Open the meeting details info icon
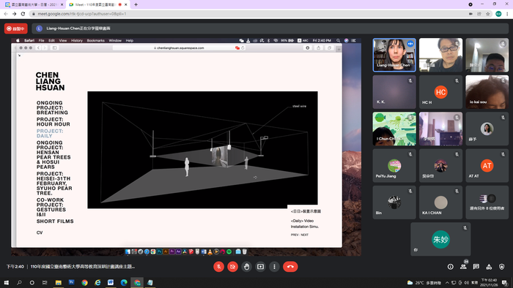This screenshot has width=513, height=288. 451,267
